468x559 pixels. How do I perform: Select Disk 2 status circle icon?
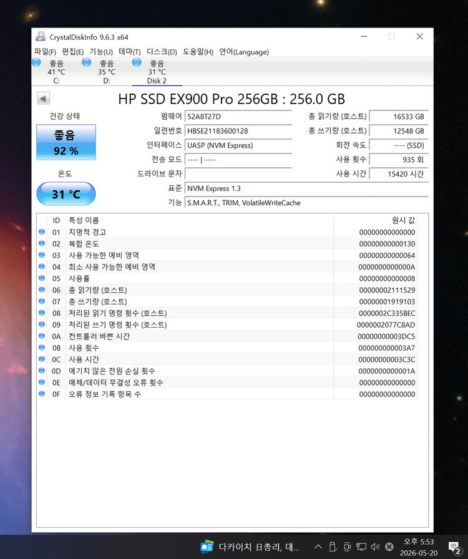pyautogui.click(x=137, y=62)
